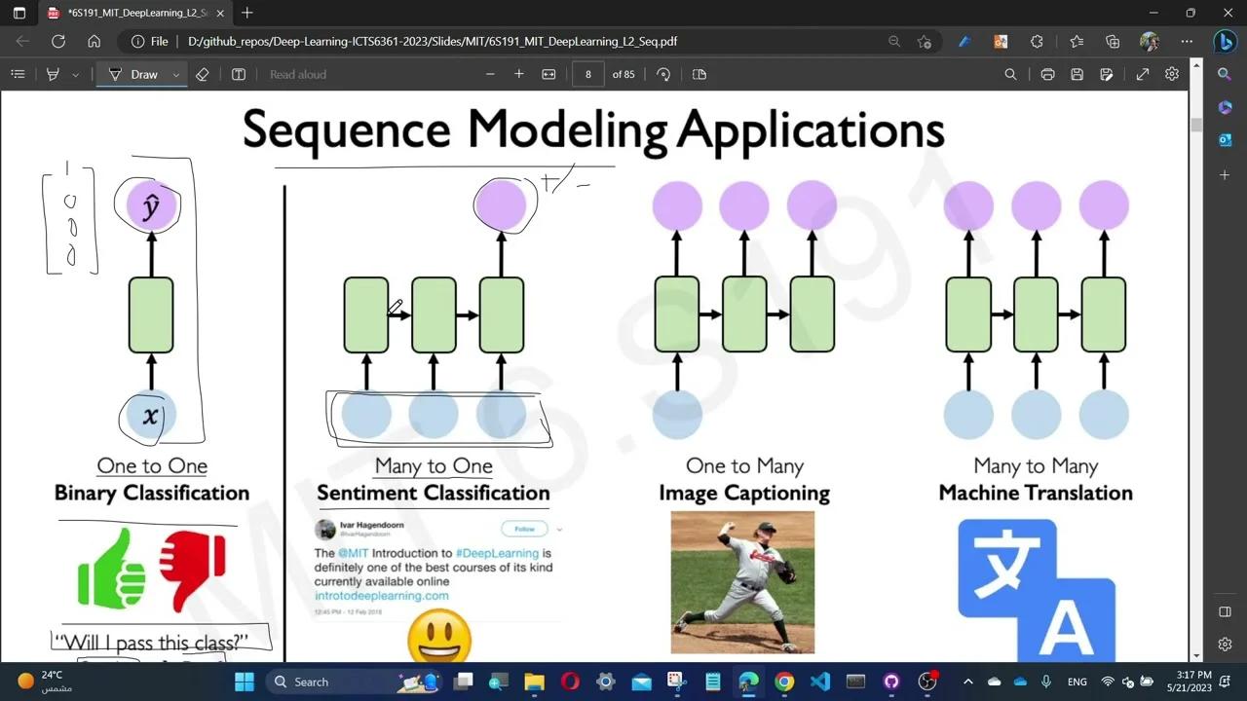Start Read aloud for the document
This screenshot has width=1247, height=701.
click(297, 74)
